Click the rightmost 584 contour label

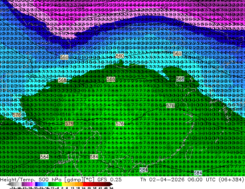(x=198, y=173)
